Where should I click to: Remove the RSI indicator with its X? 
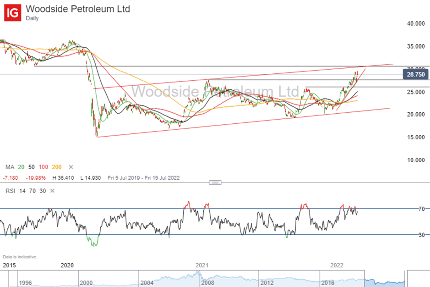pyautogui.click(x=52, y=191)
